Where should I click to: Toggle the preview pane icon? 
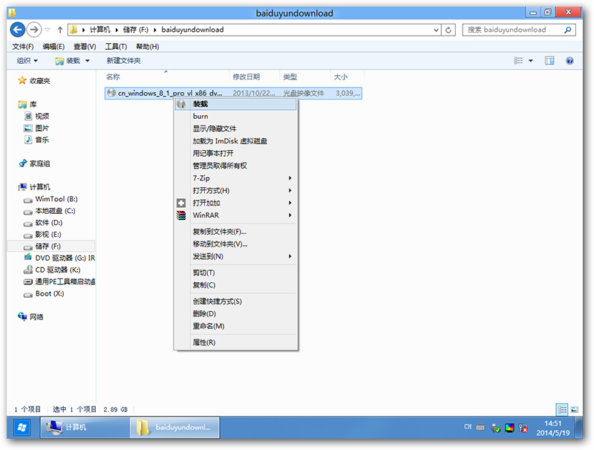pyautogui.click(x=550, y=60)
